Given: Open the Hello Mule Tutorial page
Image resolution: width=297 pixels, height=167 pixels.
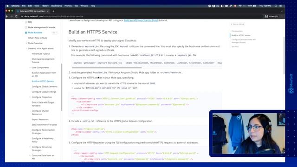Looking at the screenshot, I should (x=41, y=54).
